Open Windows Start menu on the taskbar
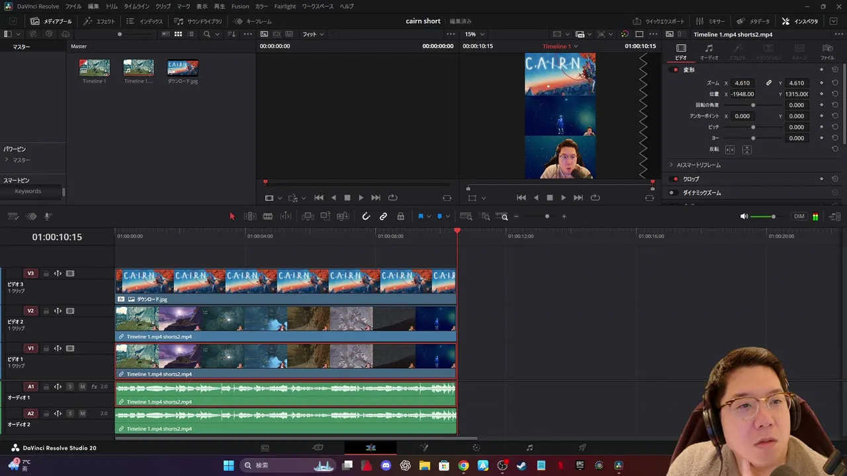Image resolution: width=847 pixels, height=476 pixels. pos(228,465)
